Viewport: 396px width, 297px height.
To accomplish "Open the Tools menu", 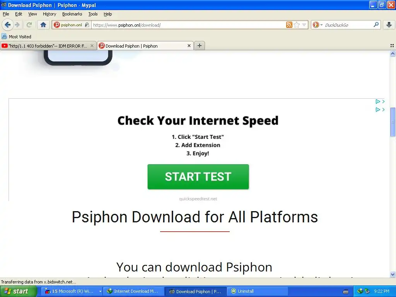I will [93, 14].
